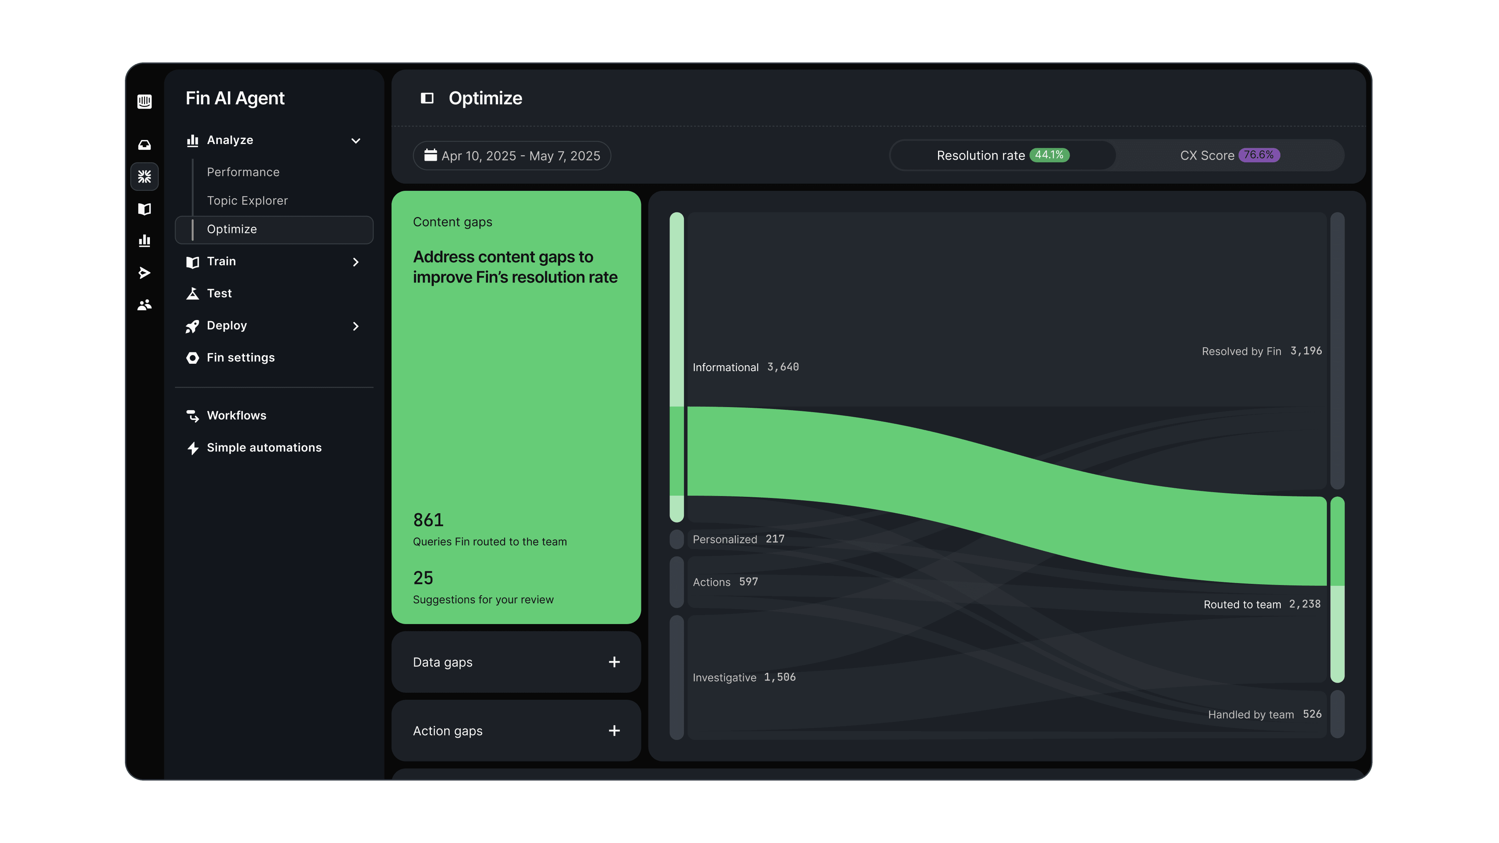This screenshot has height=843, width=1499.
Task: Open Contacts via the people icon
Action: pyautogui.click(x=144, y=305)
